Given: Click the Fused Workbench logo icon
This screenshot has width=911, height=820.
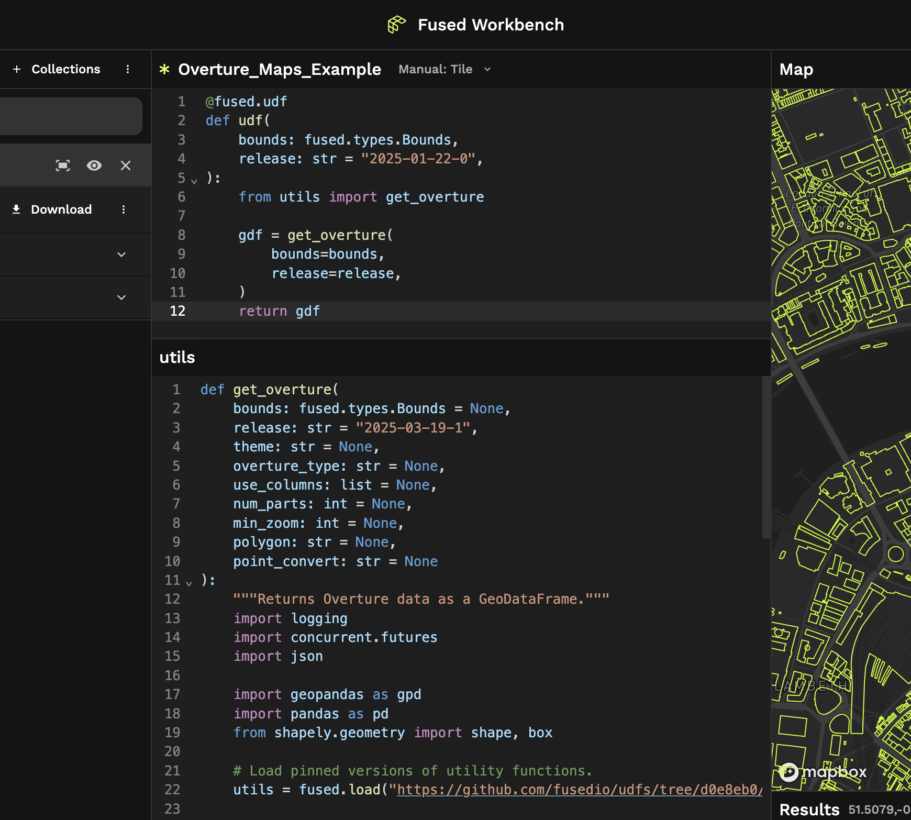Looking at the screenshot, I should (396, 25).
